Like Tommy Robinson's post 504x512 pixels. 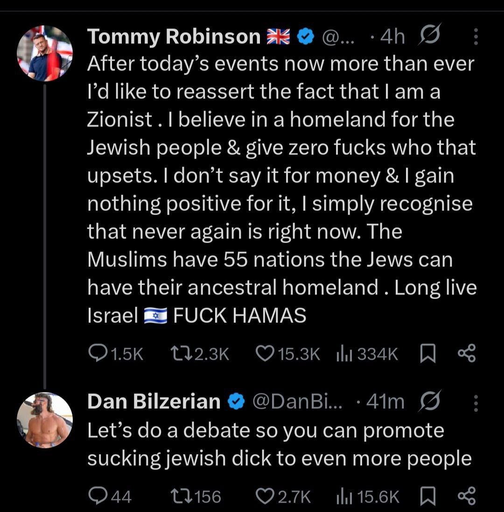click(266, 355)
